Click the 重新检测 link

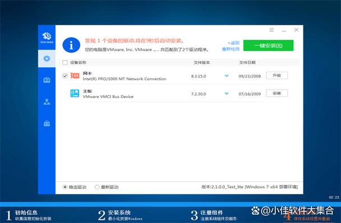click(231, 49)
